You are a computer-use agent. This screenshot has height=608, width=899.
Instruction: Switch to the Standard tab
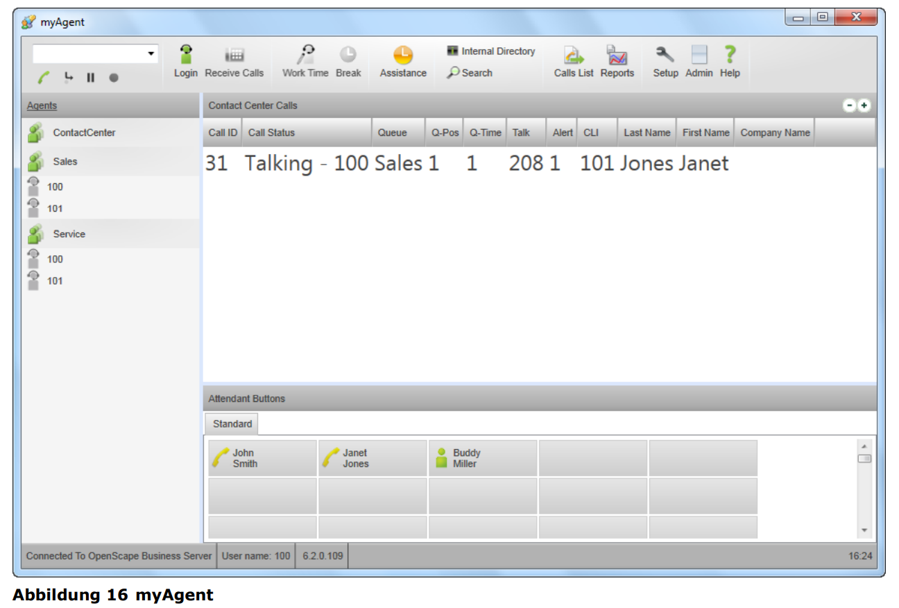click(x=232, y=423)
